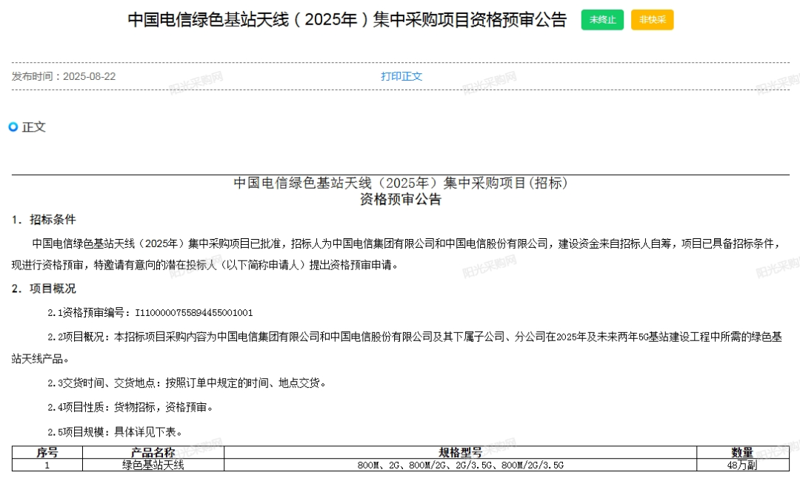Select the 正文 section radio bullet
The height and width of the screenshot is (478, 800).
[12, 127]
